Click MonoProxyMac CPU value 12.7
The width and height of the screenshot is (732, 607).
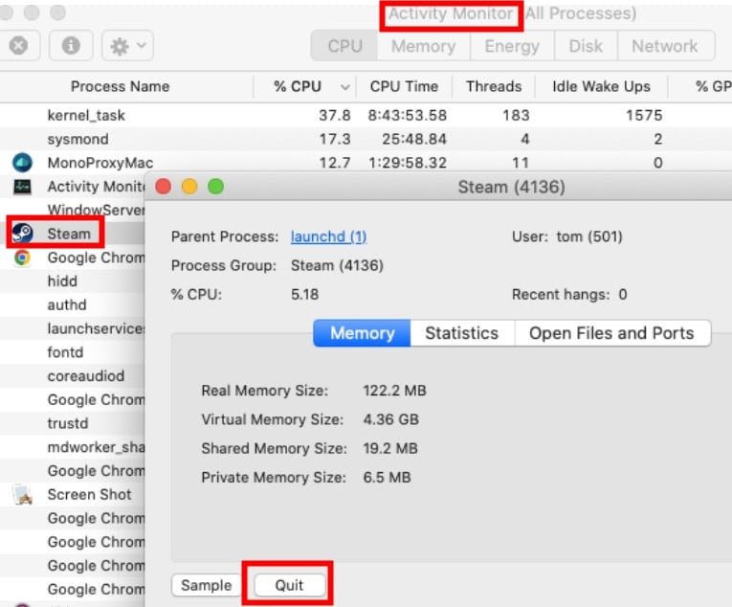click(x=335, y=163)
